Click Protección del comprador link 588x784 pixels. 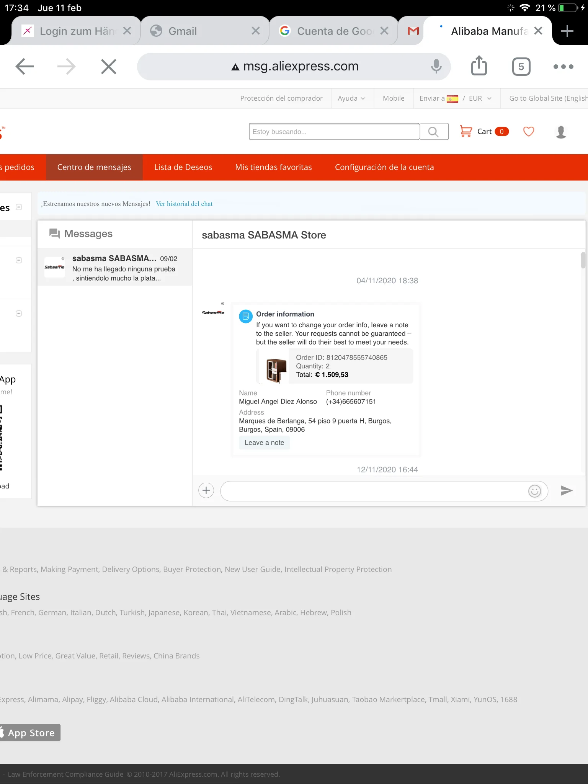[281, 98]
